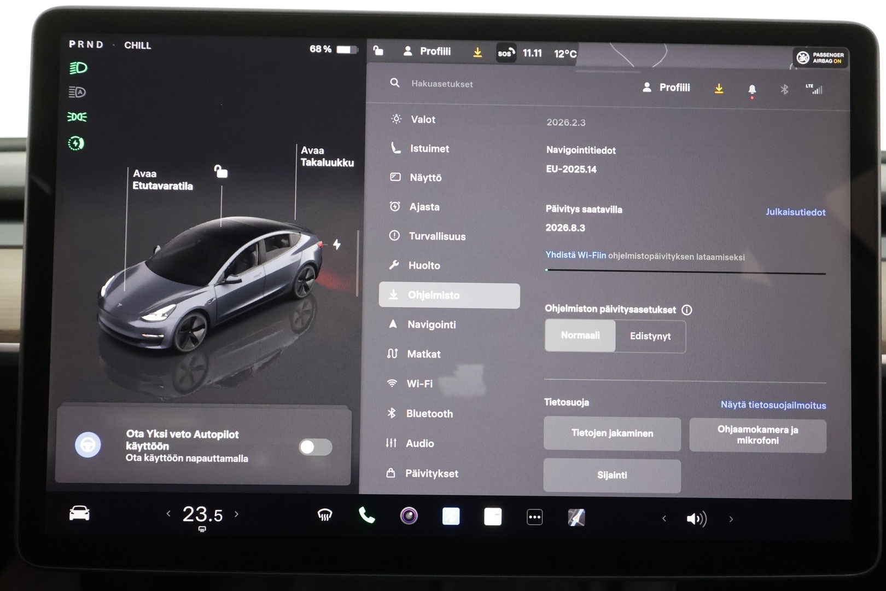This screenshot has width=886, height=591.
Task: Tap the LTE signal strength icon
Action: click(814, 89)
